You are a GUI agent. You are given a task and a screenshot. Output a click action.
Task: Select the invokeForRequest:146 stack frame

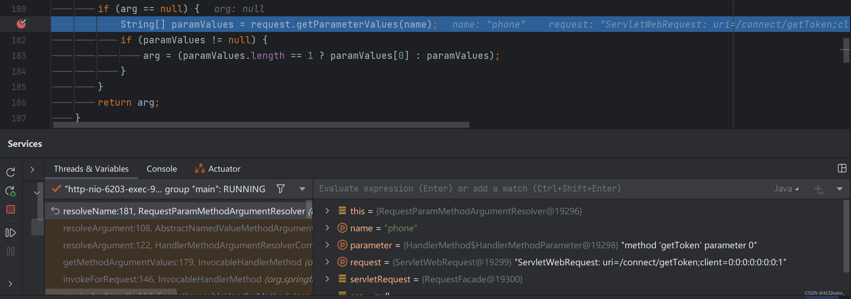(x=179, y=279)
